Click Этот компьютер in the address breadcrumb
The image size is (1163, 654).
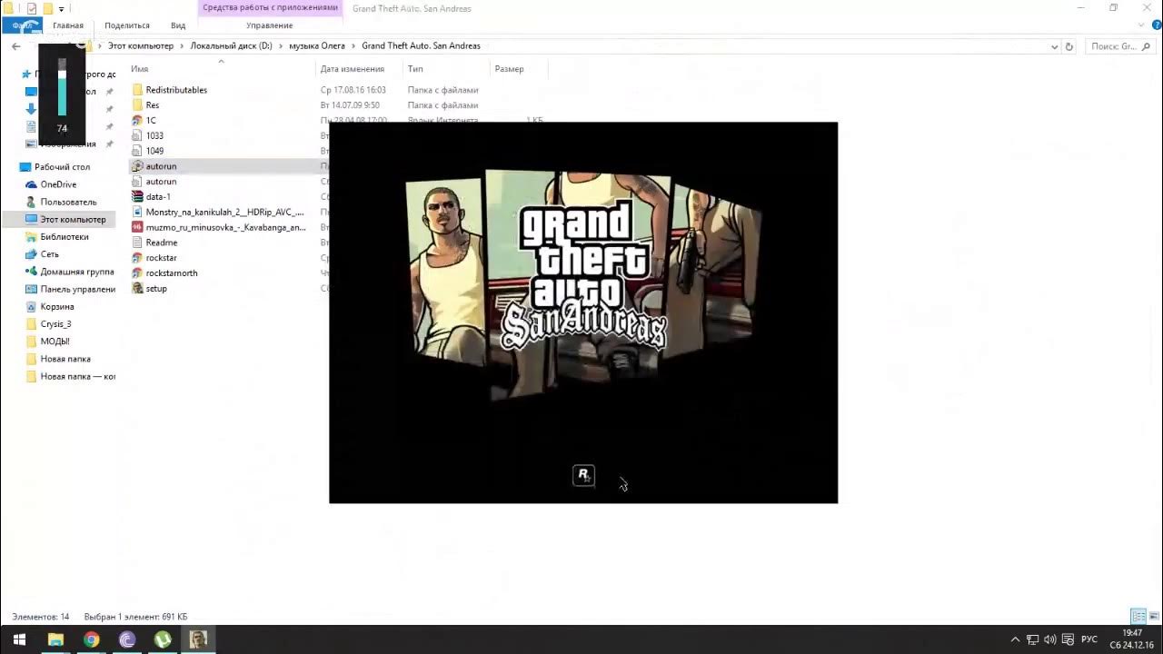(141, 45)
